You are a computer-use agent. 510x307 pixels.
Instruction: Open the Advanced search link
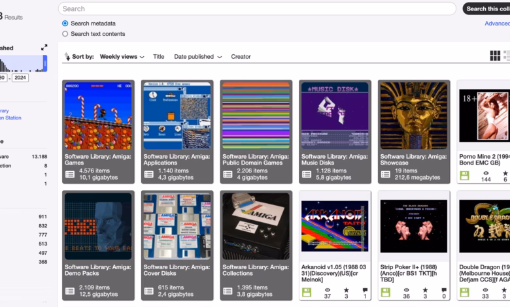pyautogui.click(x=497, y=24)
